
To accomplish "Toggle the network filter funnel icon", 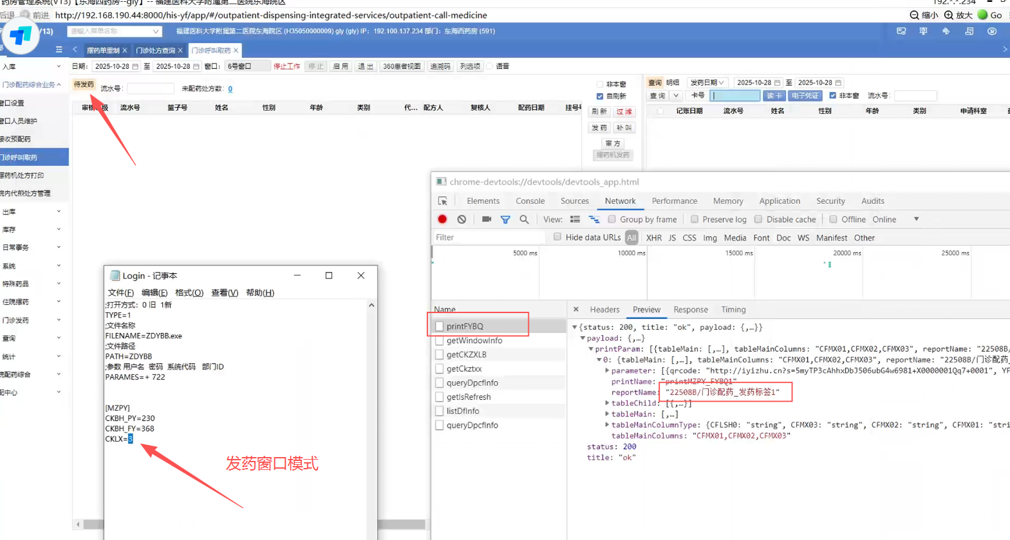I will (505, 220).
